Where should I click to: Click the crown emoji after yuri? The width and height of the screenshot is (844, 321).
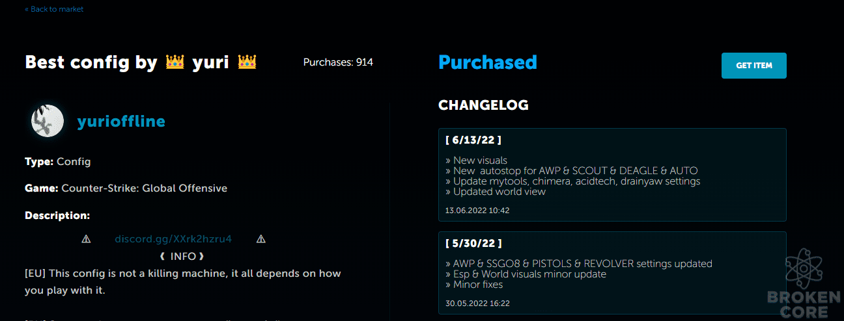(247, 62)
